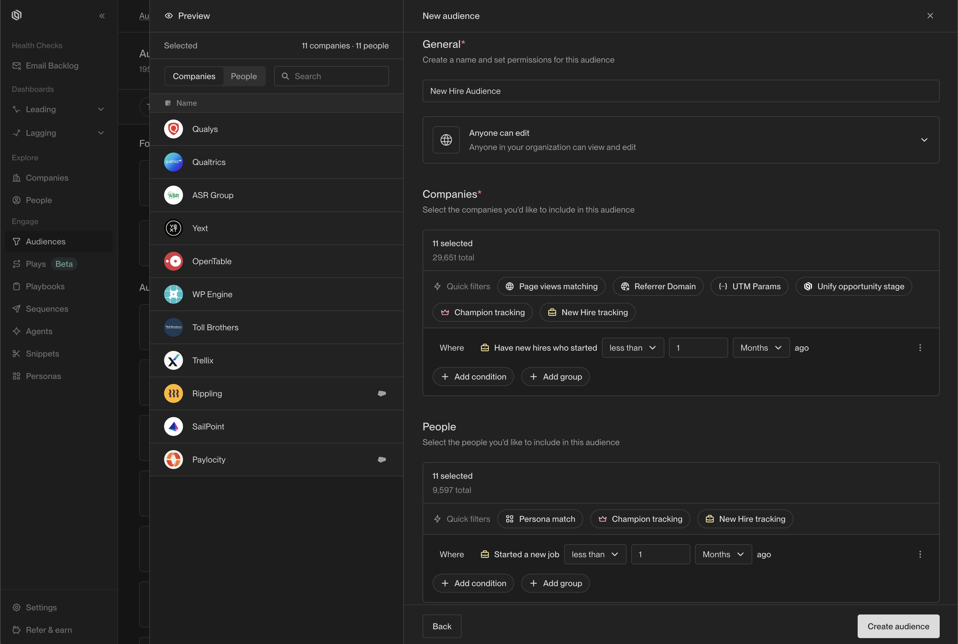Click the Sequences paper plane icon
This screenshot has width=958, height=644.
click(x=17, y=309)
